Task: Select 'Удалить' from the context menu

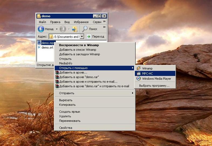Action: coord(65,116)
